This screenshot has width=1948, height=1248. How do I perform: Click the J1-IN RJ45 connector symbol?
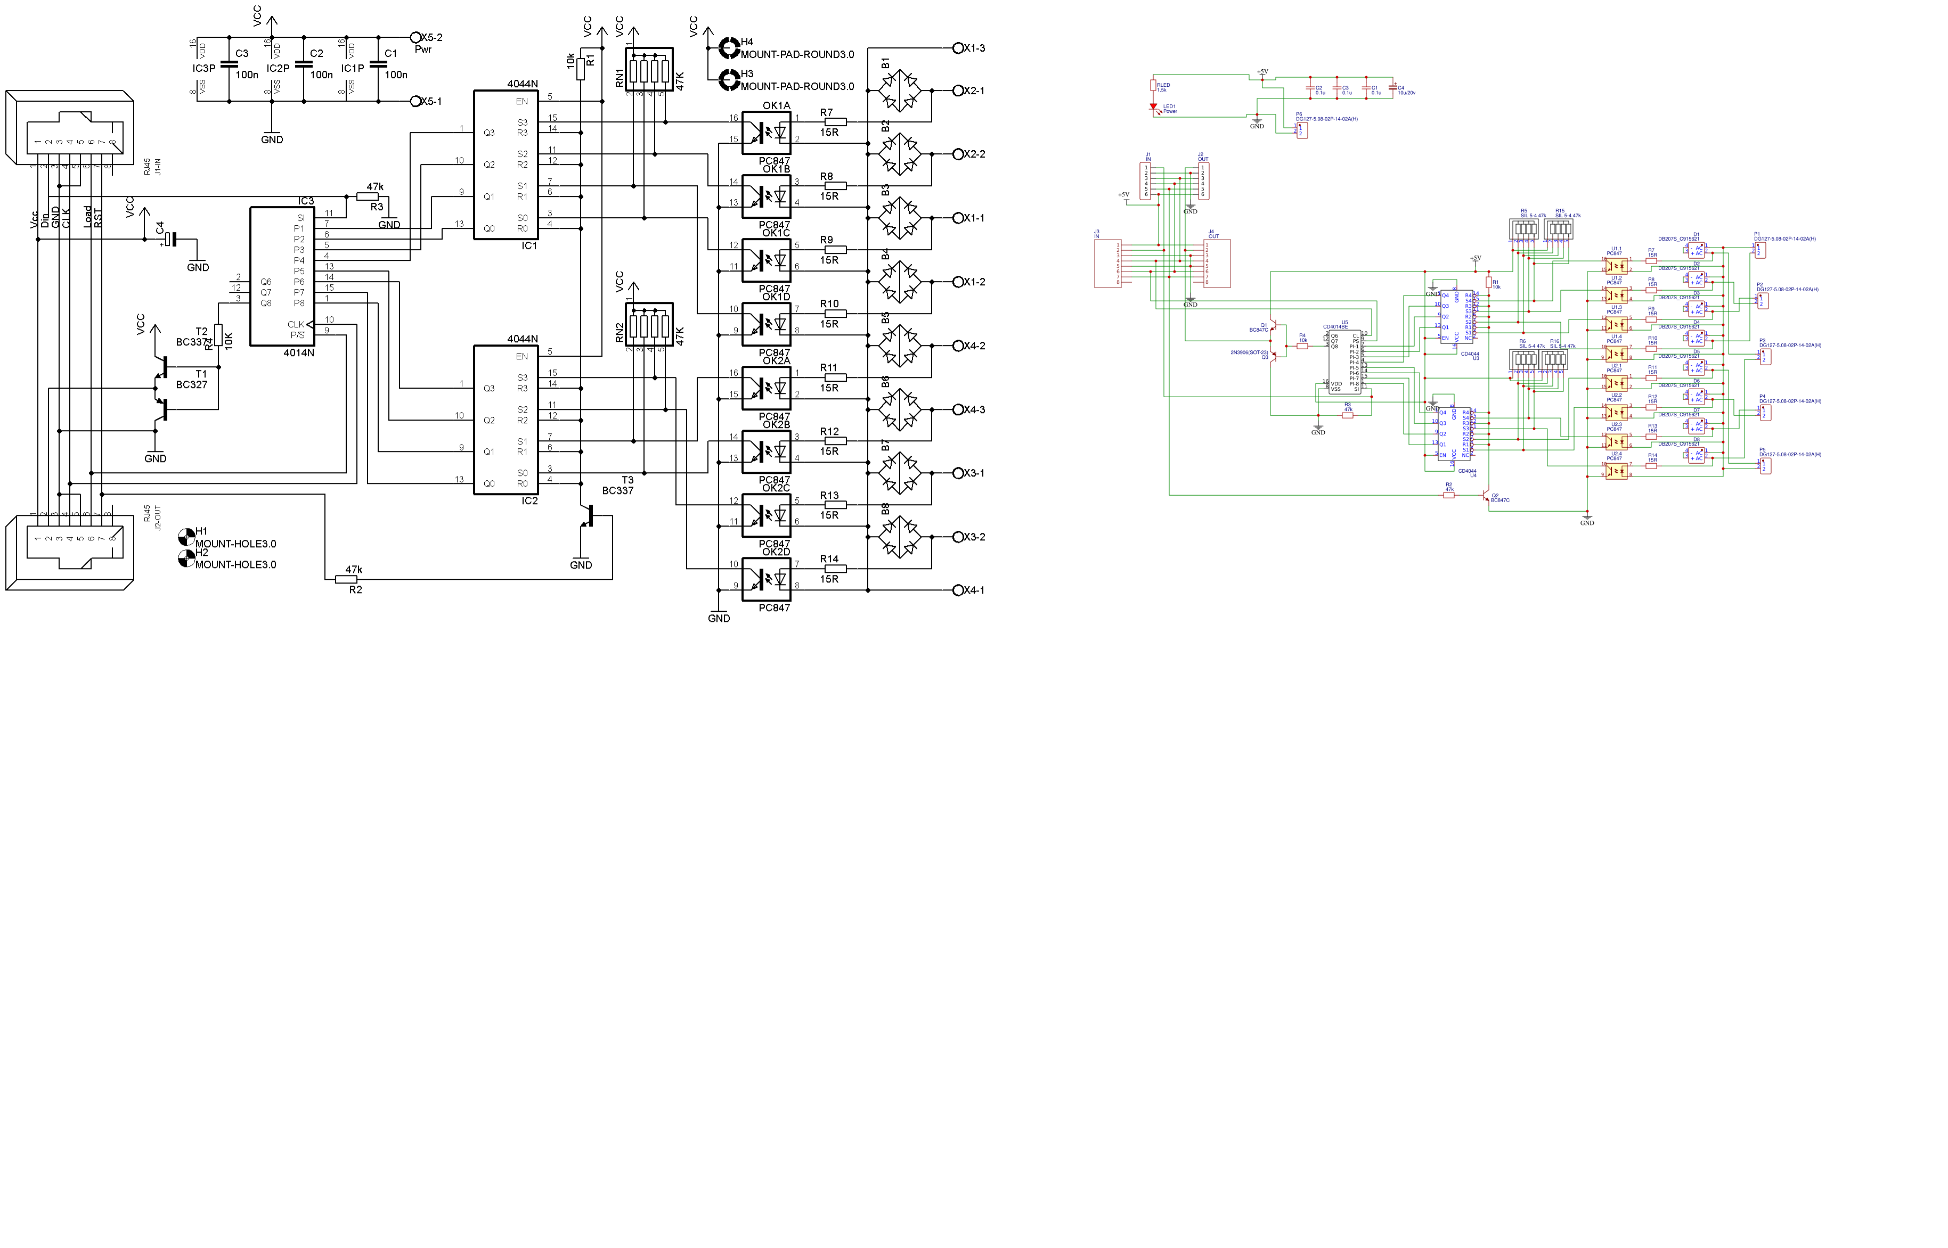pos(70,128)
